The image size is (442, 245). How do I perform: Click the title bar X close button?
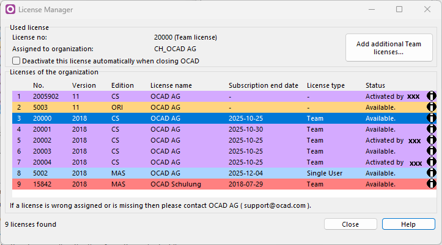tap(427, 9)
